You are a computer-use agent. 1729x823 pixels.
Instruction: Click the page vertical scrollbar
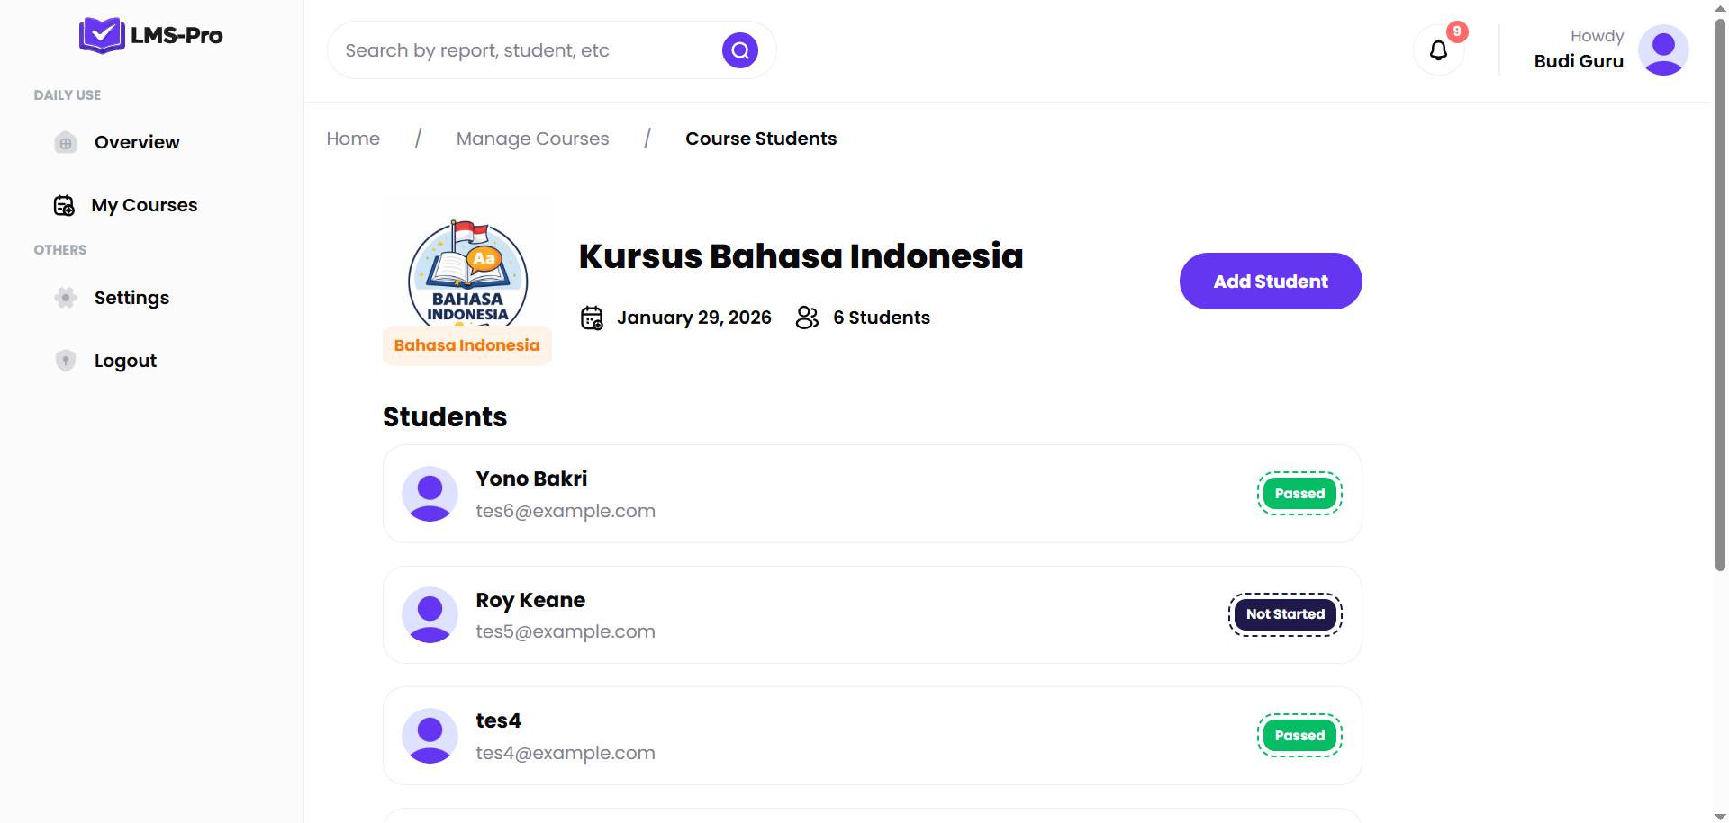click(1720, 297)
